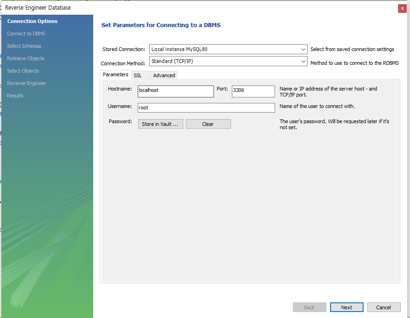The image size is (410, 318).
Task: Select Connection Options step in sidebar
Action: [x=33, y=21]
